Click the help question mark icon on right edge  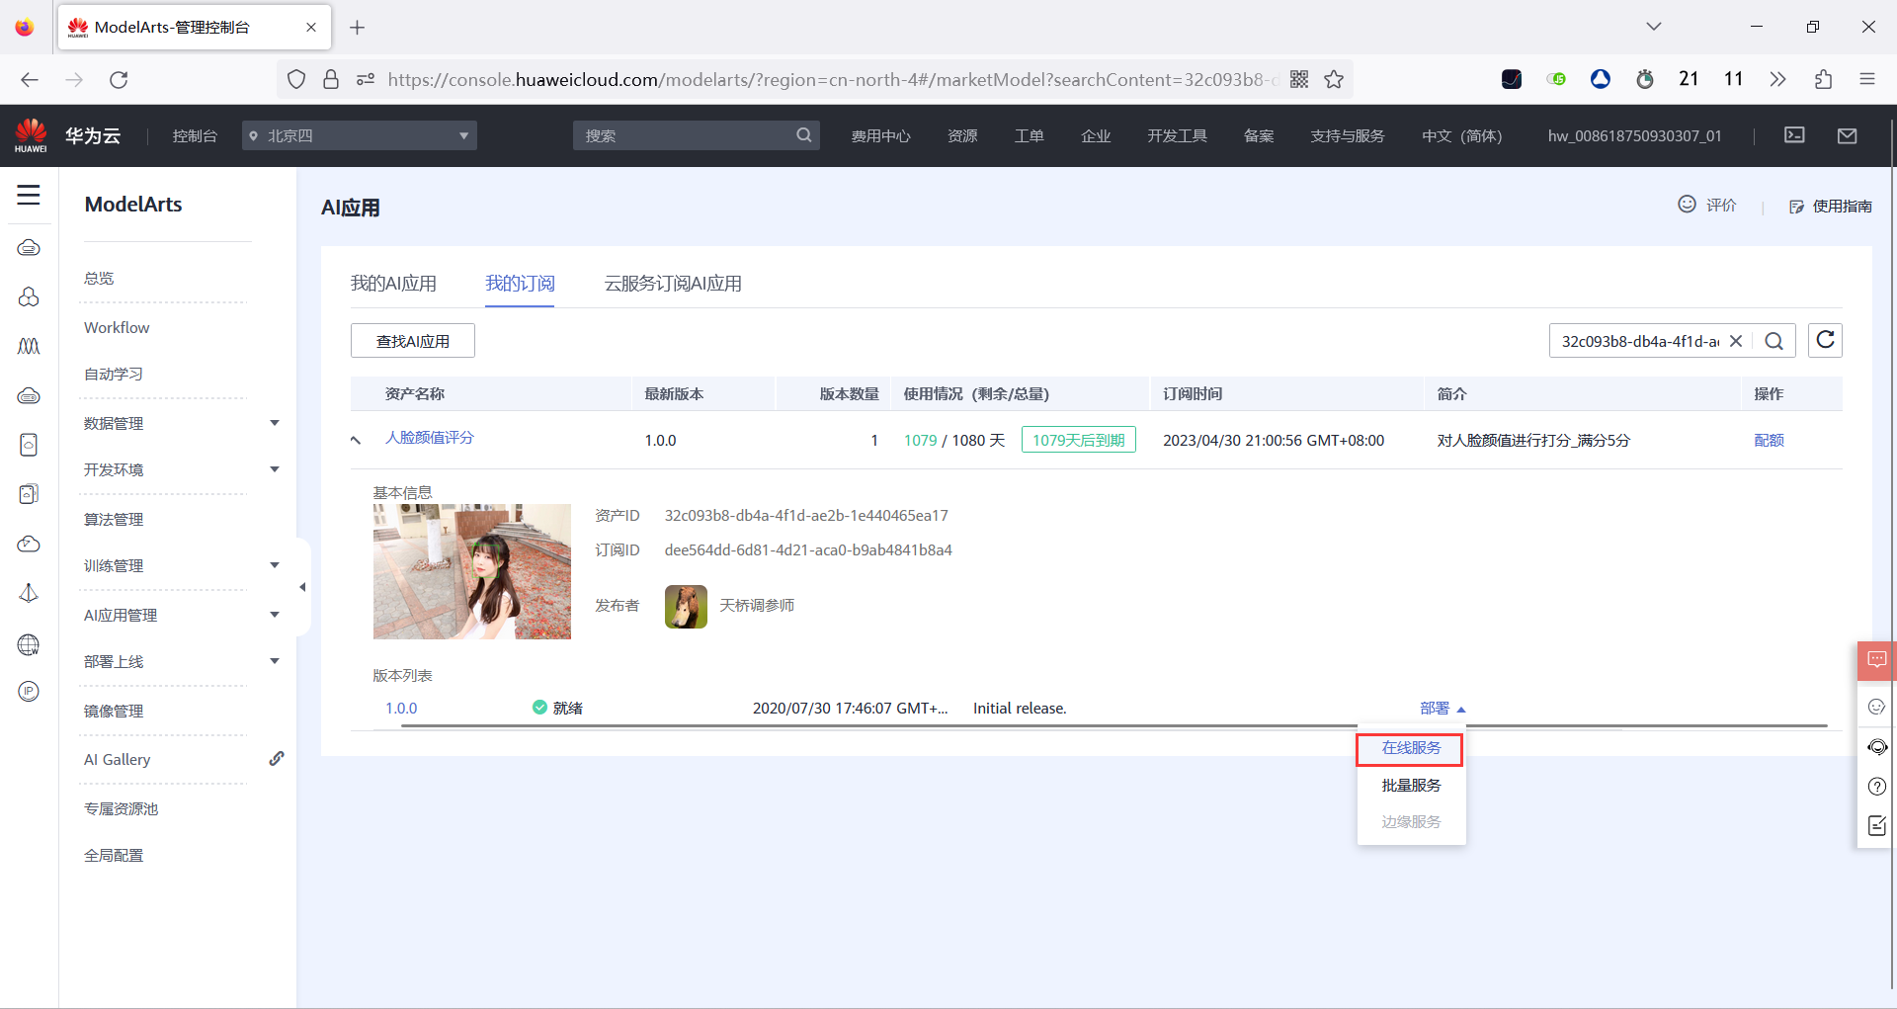click(x=1876, y=787)
